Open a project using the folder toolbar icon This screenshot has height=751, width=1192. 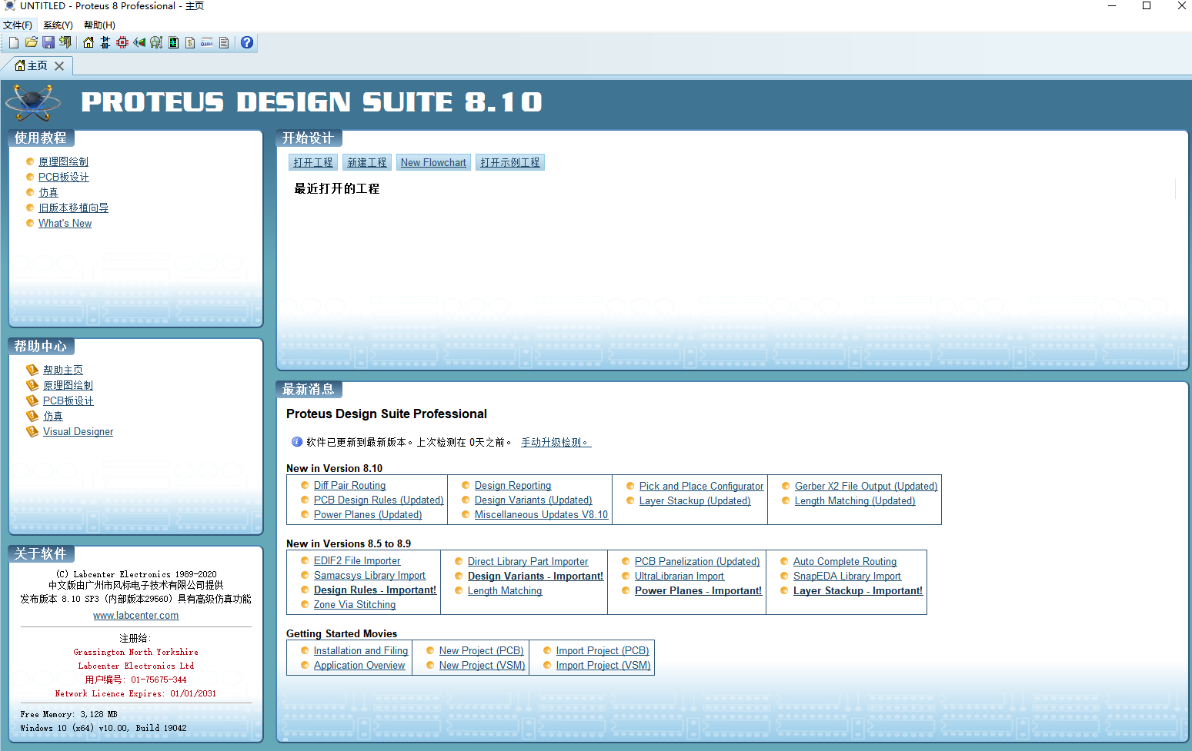(32, 42)
